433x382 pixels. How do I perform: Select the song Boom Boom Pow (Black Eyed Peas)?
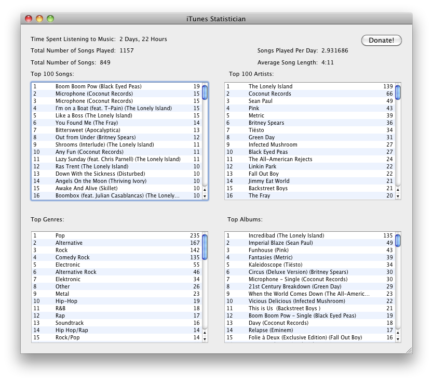(117, 86)
